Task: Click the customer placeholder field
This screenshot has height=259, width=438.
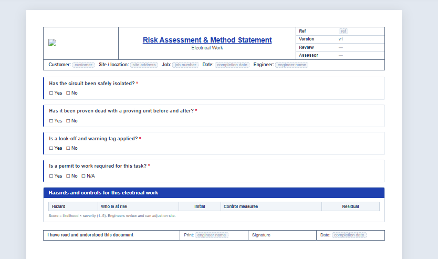Action: click(84, 65)
